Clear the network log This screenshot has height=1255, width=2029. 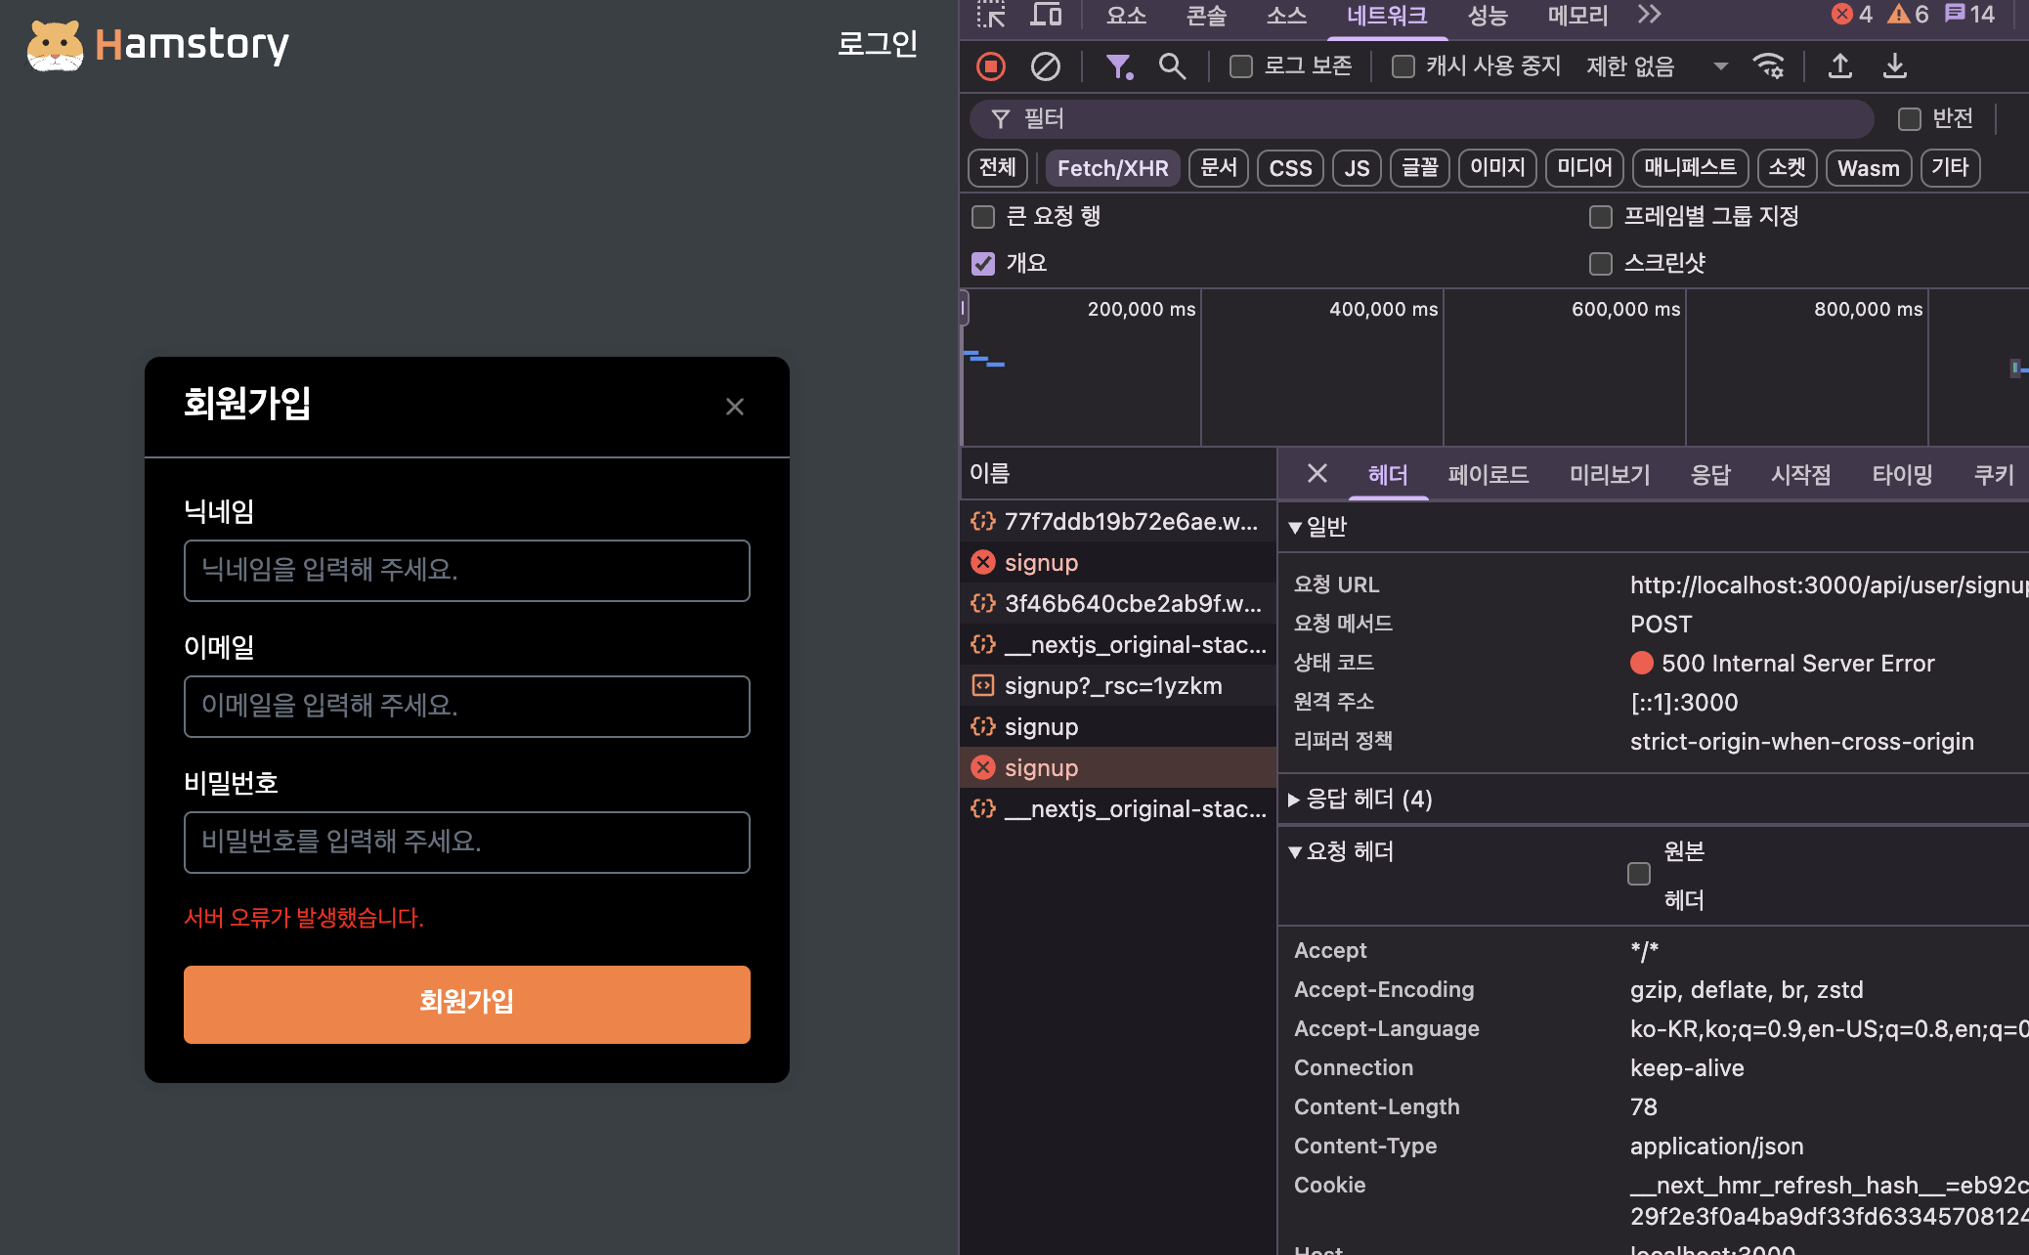1045,66
